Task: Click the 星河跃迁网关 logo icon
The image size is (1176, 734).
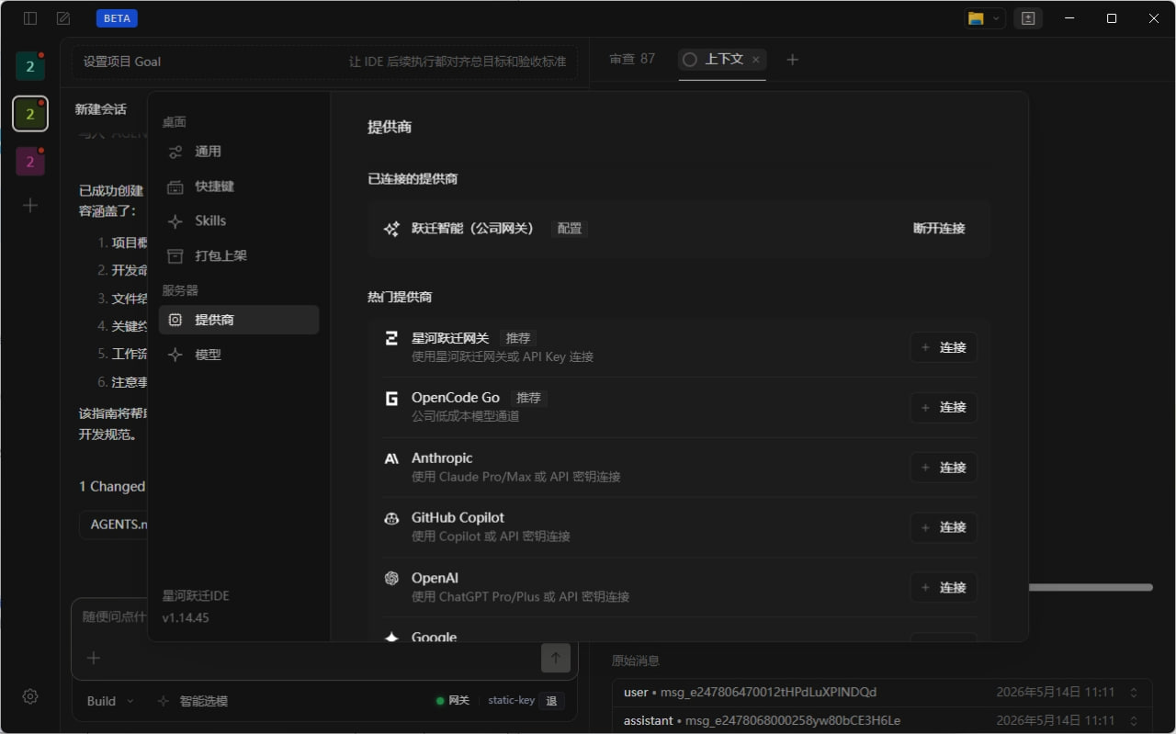Action: pos(391,338)
